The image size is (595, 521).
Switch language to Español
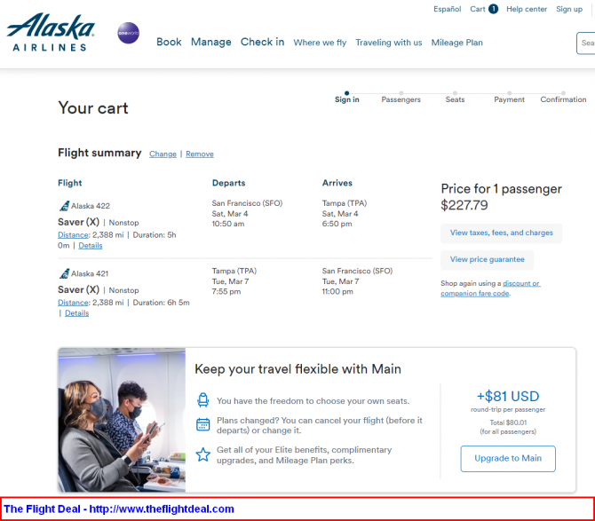(447, 9)
